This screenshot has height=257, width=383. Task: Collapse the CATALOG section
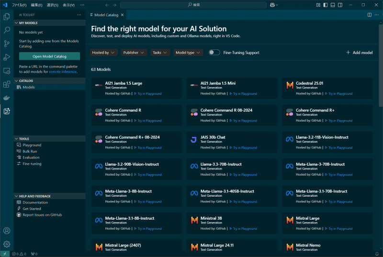(x=50, y=81)
